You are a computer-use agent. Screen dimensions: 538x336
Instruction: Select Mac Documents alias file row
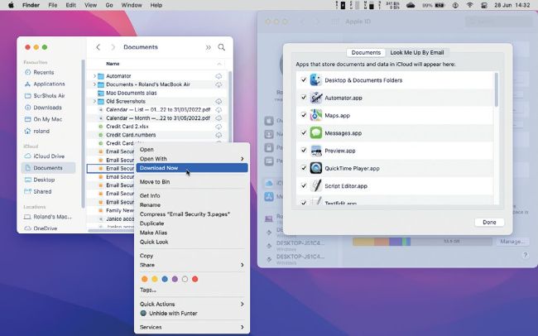pos(156,93)
